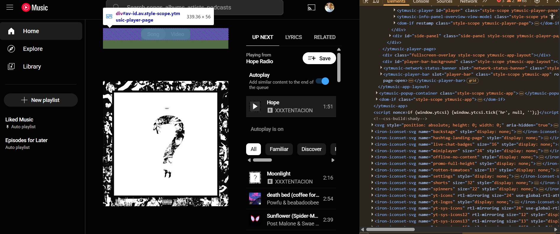Click the Save queue button
560x234 pixels.
point(319,58)
